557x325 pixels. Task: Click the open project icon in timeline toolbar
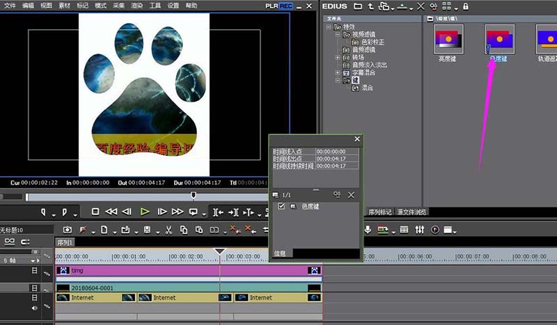click(x=125, y=230)
